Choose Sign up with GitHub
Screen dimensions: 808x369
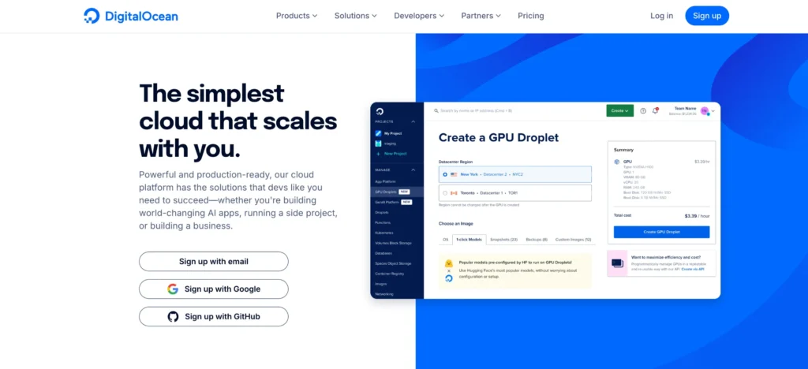pos(213,316)
